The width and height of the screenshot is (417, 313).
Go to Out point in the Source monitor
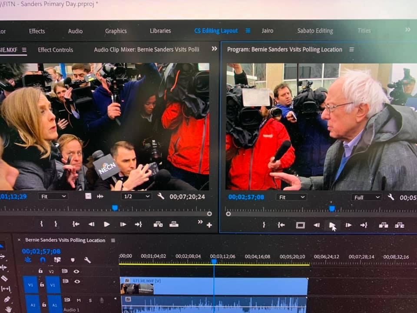pos(138,224)
